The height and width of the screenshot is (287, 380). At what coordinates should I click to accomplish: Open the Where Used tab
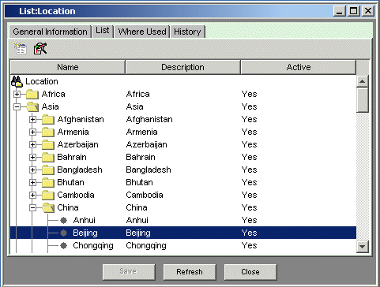142,32
